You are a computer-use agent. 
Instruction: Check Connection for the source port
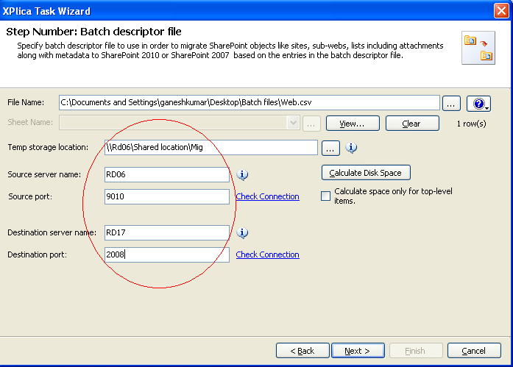point(267,196)
